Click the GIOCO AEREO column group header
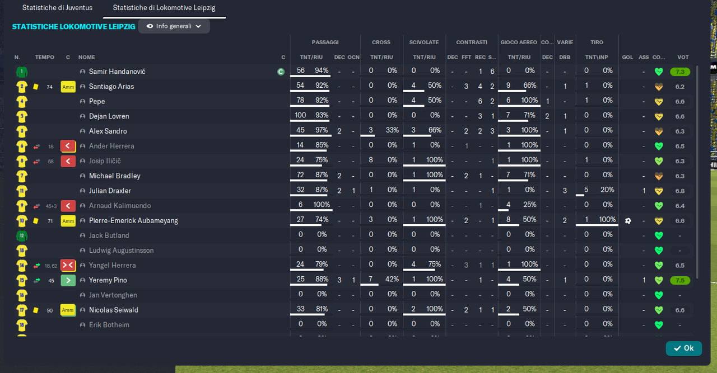This screenshot has width=717, height=373. click(x=519, y=43)
